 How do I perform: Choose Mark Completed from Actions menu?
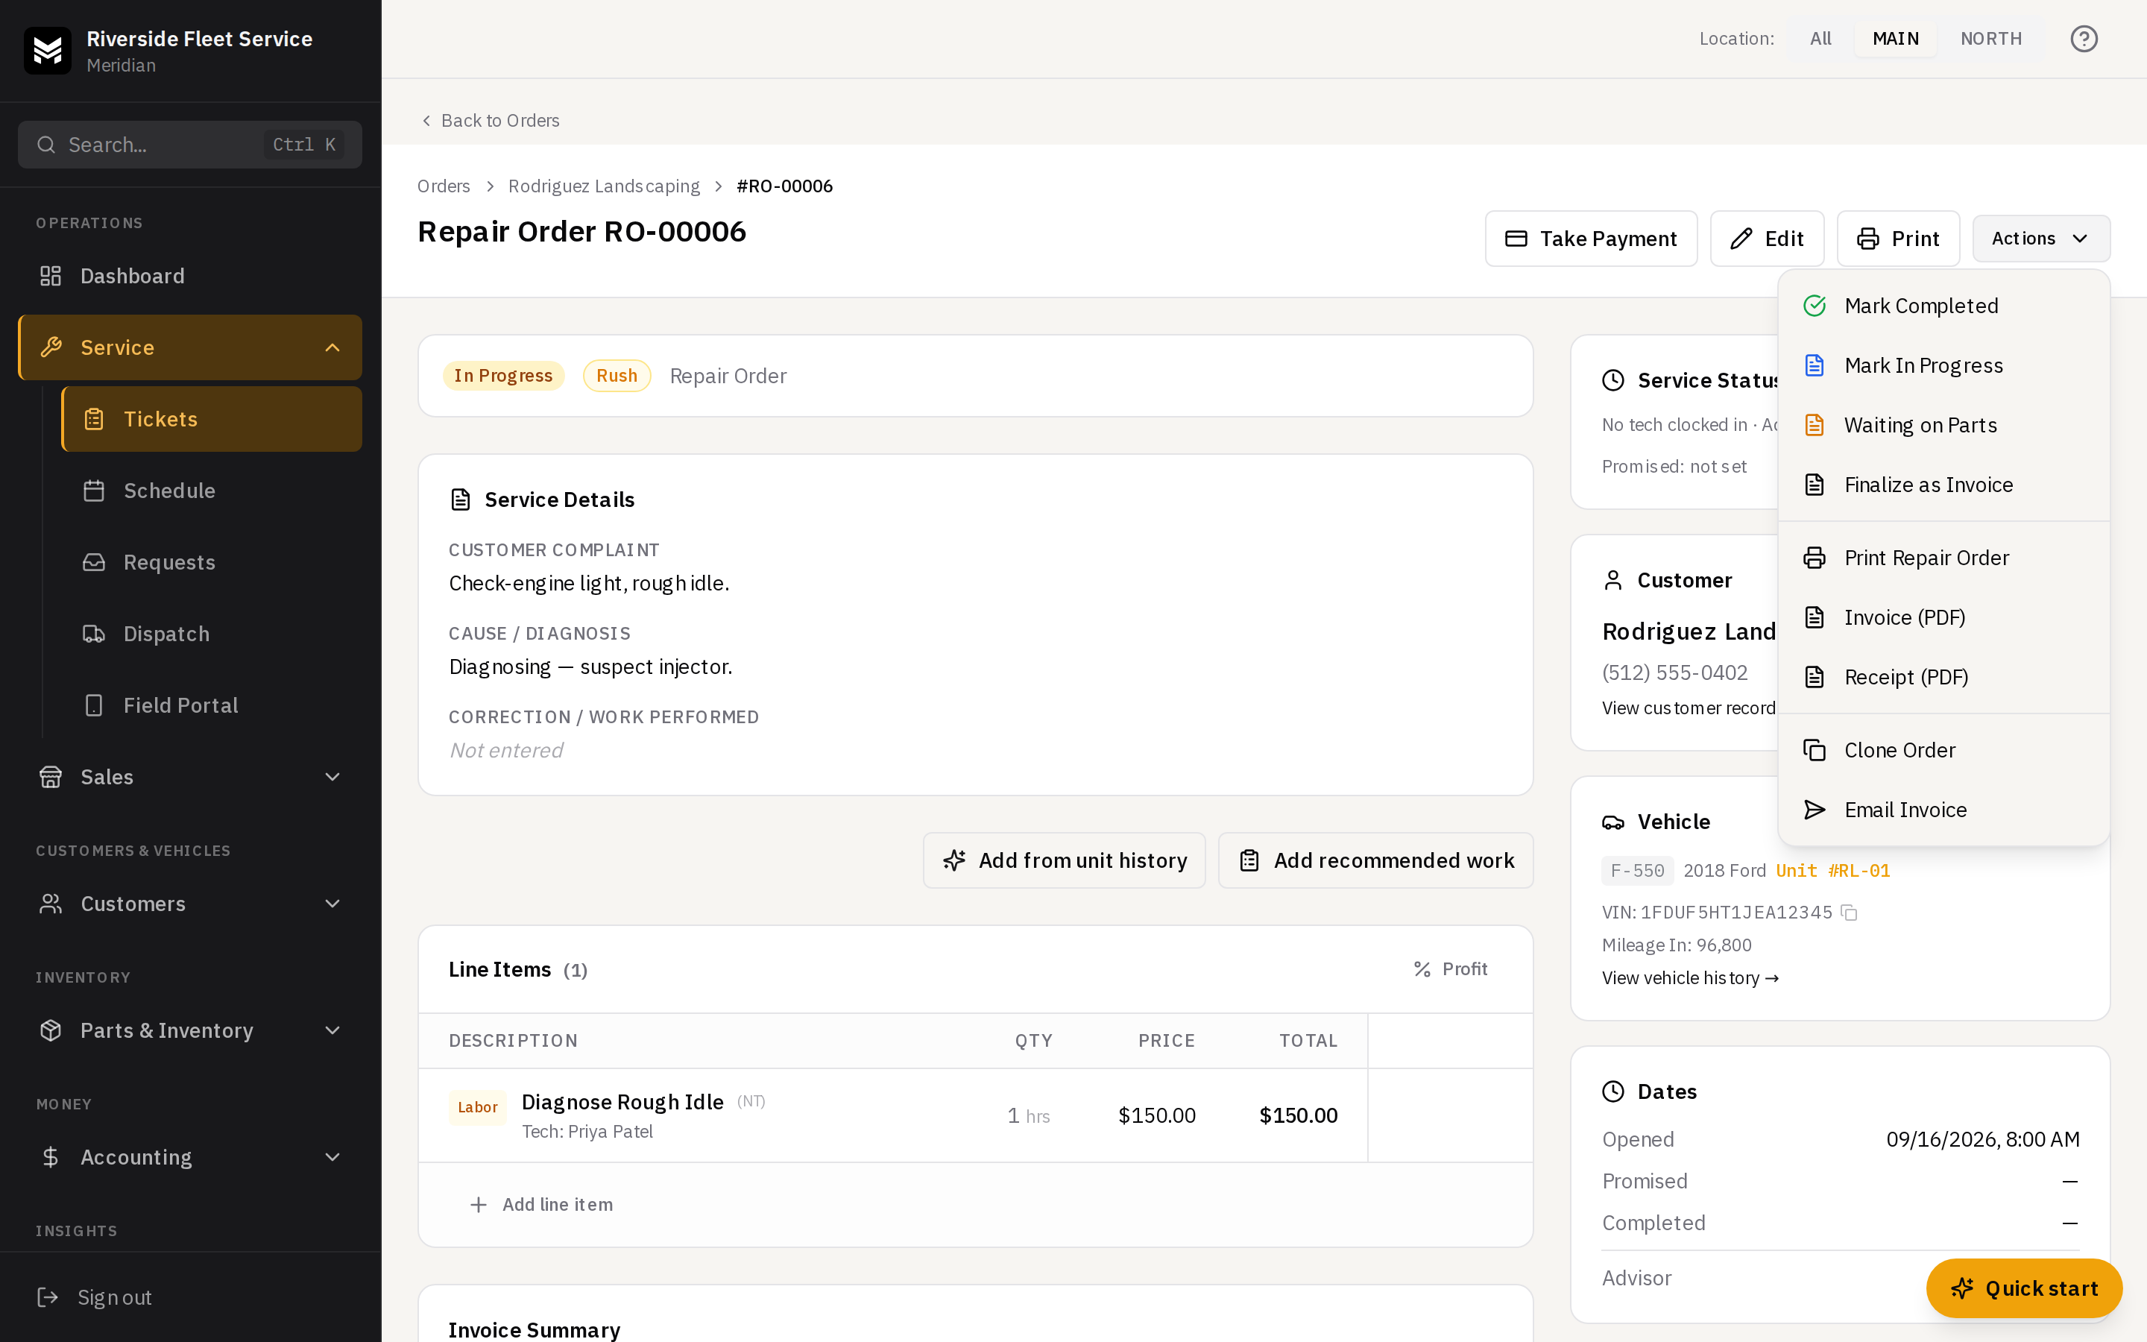[x=1943, y=306]
